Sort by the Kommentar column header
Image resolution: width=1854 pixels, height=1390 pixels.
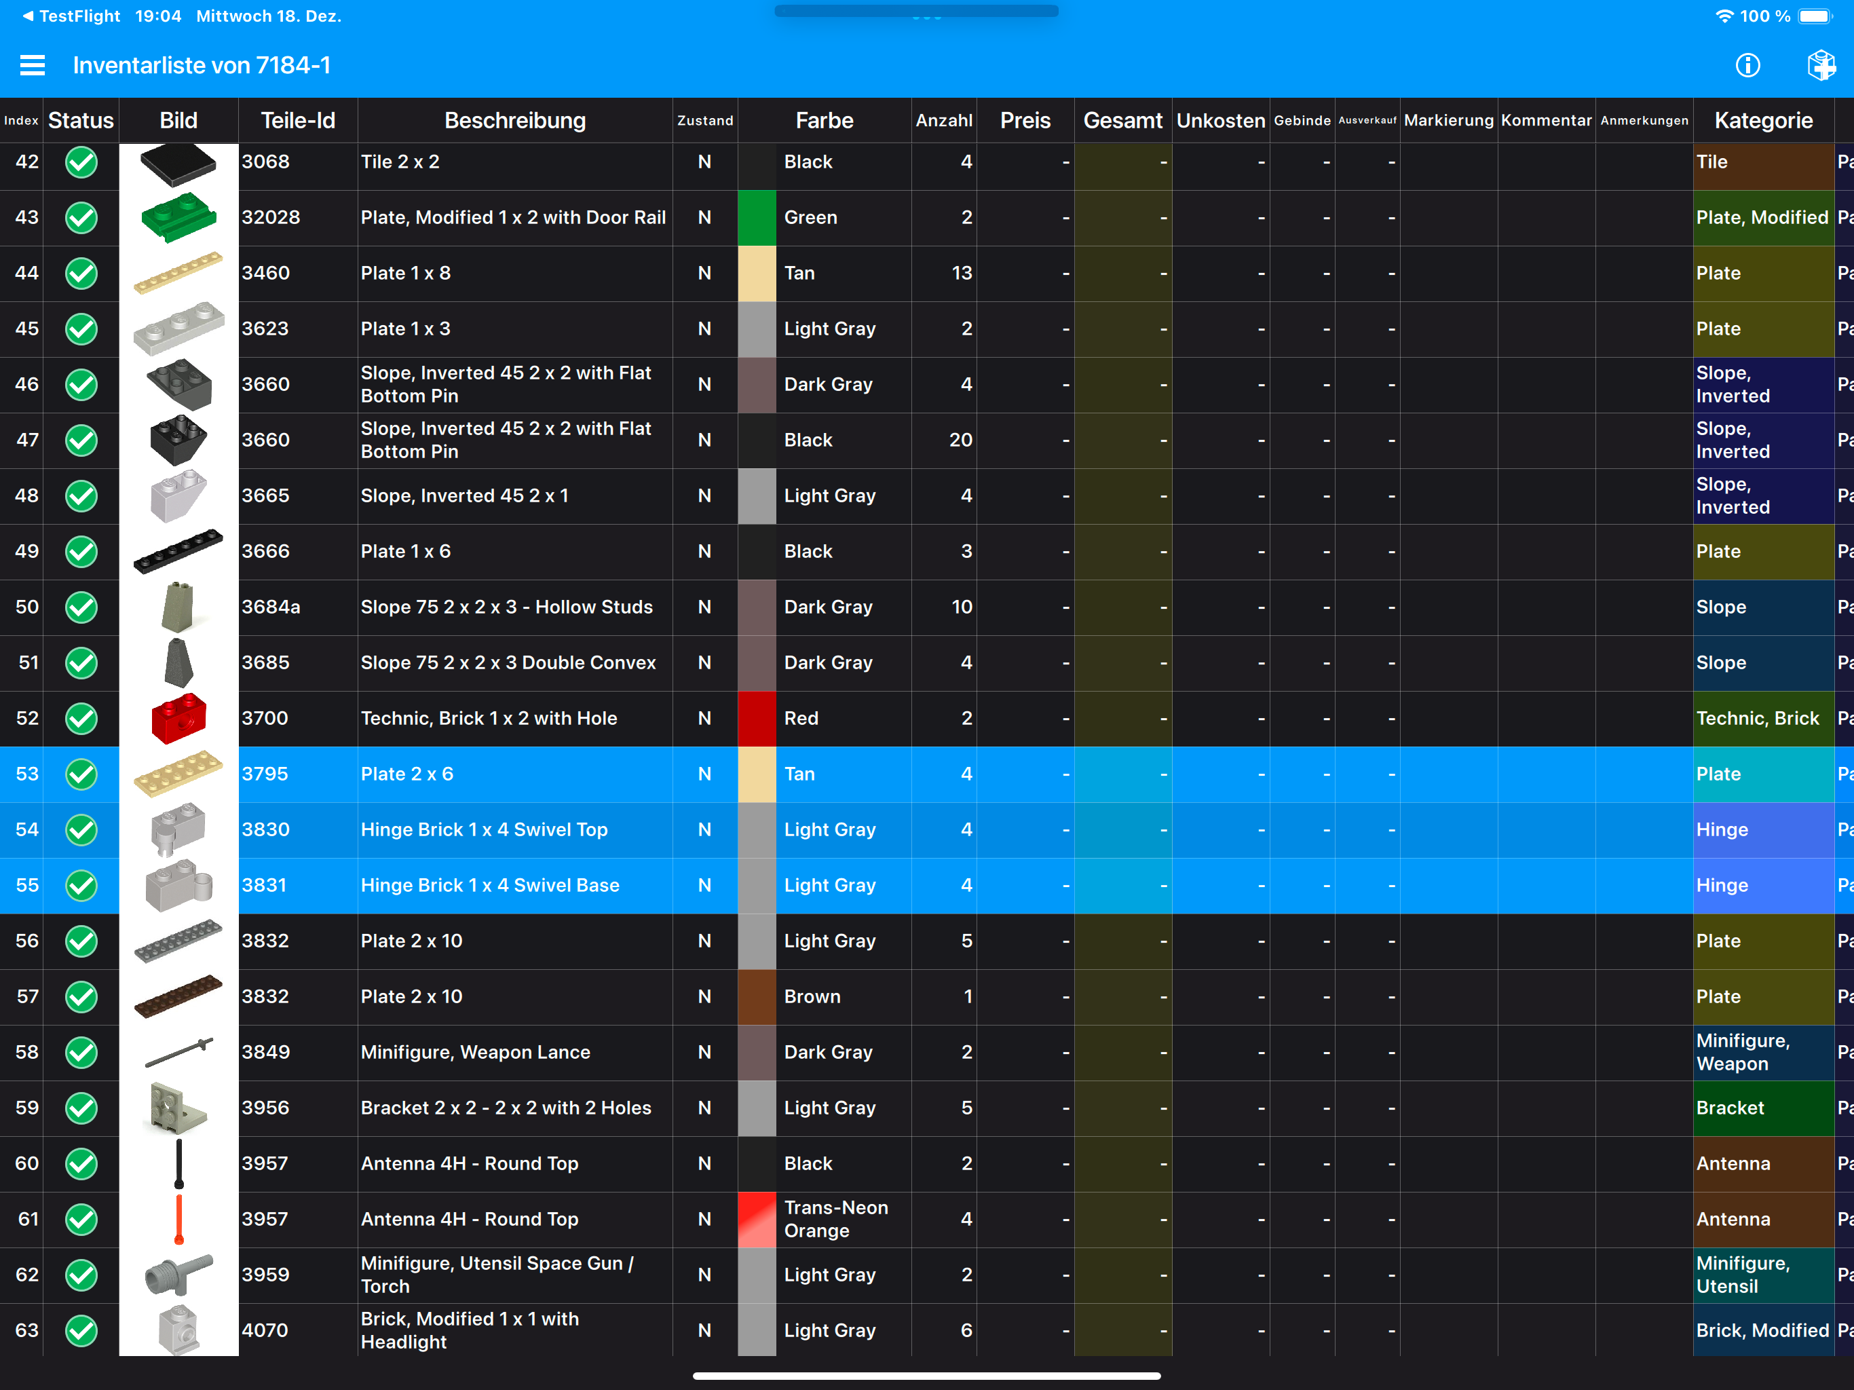1547,120
